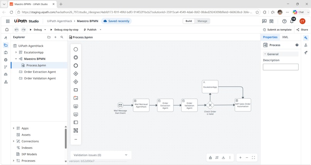Expand the Processes resource node
Screen dimensions: 311x165
[14, 161]
